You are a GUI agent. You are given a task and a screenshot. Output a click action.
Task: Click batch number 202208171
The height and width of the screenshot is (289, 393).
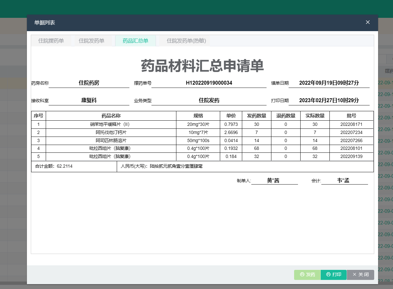coord(351,124)
